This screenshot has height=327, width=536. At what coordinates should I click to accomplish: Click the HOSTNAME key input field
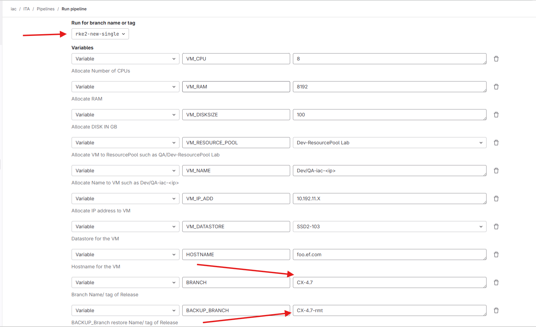[236, 254]
